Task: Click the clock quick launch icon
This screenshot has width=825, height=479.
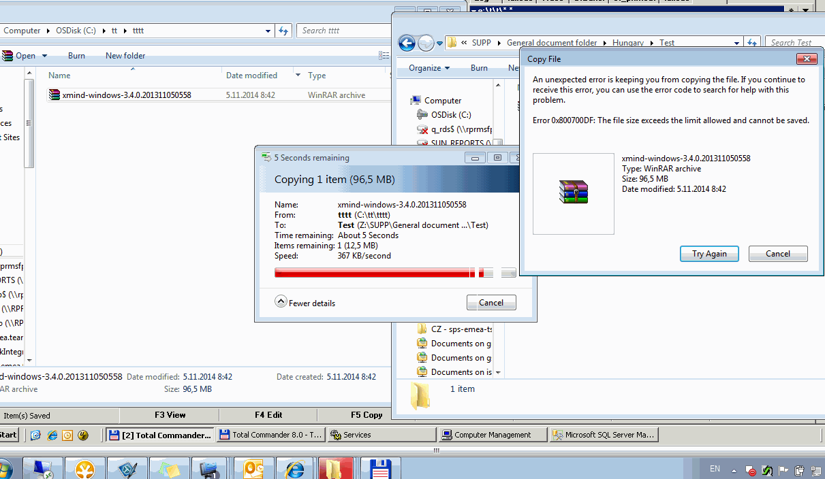Action: tap(67, 435)
